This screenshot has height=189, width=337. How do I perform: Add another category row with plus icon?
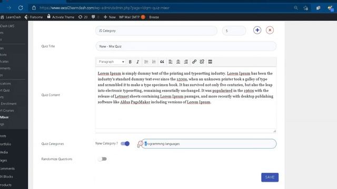[x=257, y=30]
